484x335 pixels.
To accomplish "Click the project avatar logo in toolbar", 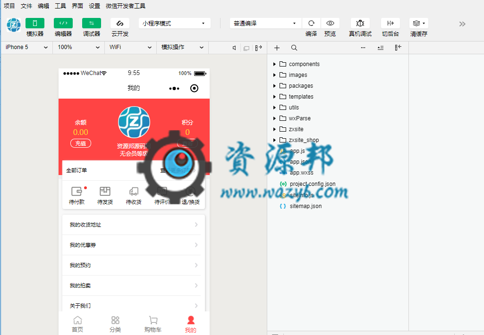I will point(14,25).
